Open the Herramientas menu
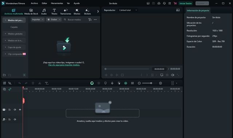The image size is (233, 138). 57,3
